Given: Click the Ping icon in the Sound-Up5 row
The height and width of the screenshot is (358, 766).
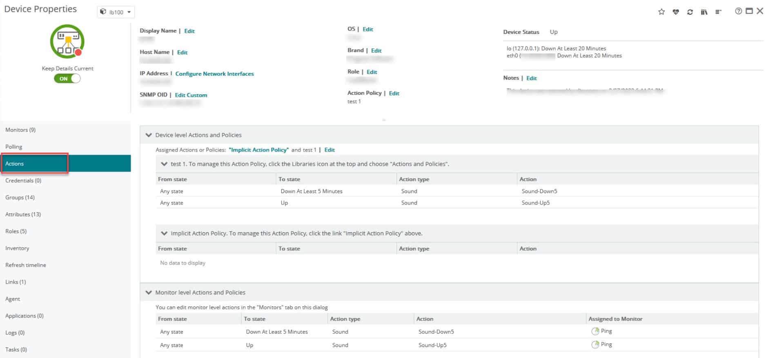Looking at the screenshot, I should pyautogui.click(x=595, y=345).
